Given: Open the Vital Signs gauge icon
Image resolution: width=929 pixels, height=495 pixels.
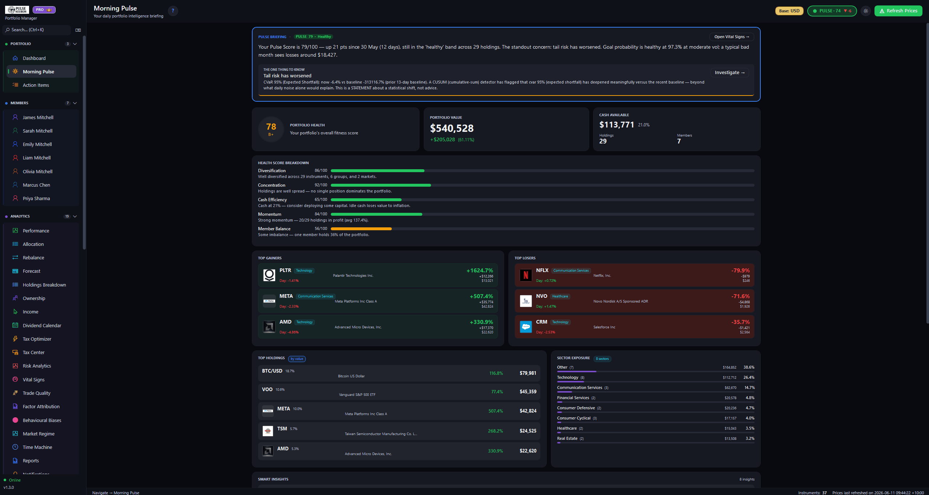Looking at the screenshot, I should pos(15,380).
